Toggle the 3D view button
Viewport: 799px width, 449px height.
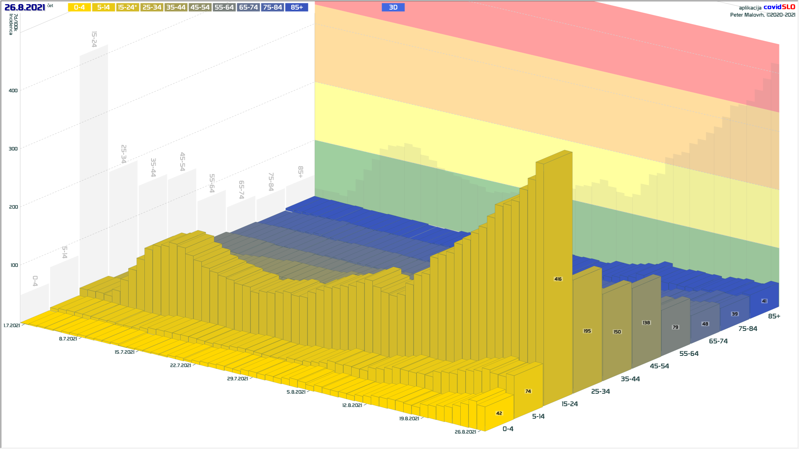[393, 7]
